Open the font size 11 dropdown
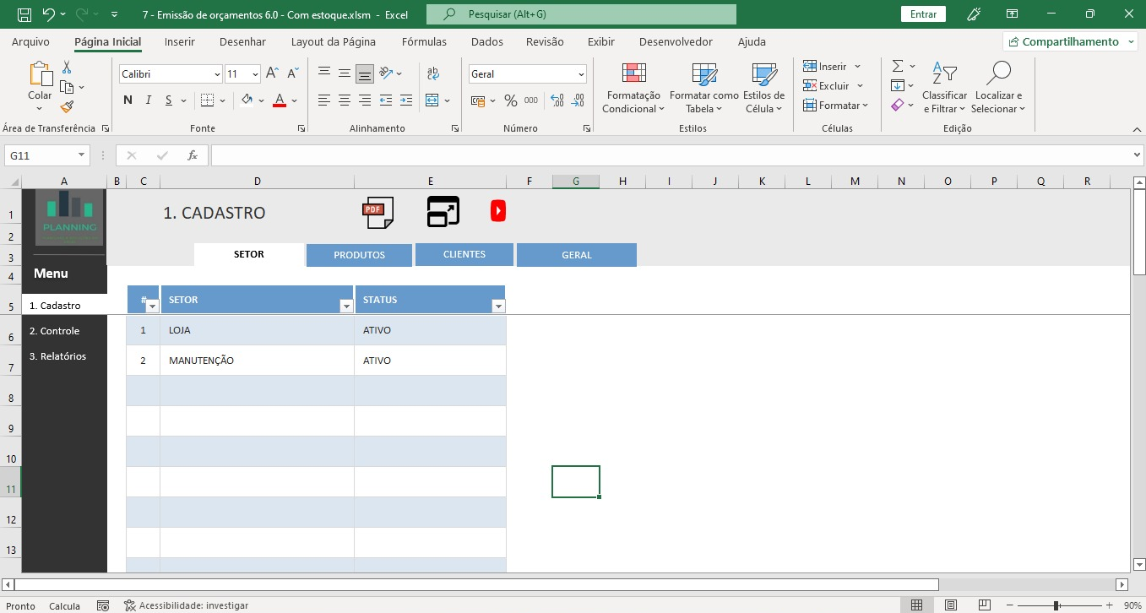The width and height of the screenshot is (1146, 613). click(x=255, y=74)
